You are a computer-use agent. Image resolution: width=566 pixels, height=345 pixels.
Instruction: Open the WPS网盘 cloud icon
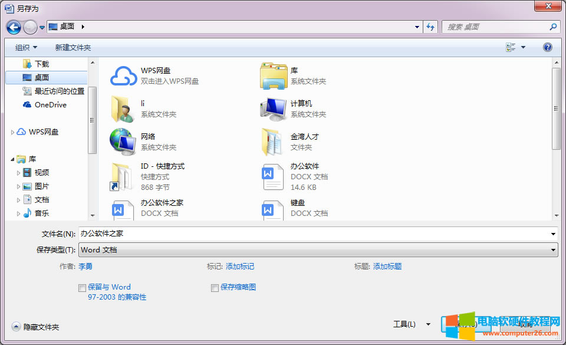[123, 75]
